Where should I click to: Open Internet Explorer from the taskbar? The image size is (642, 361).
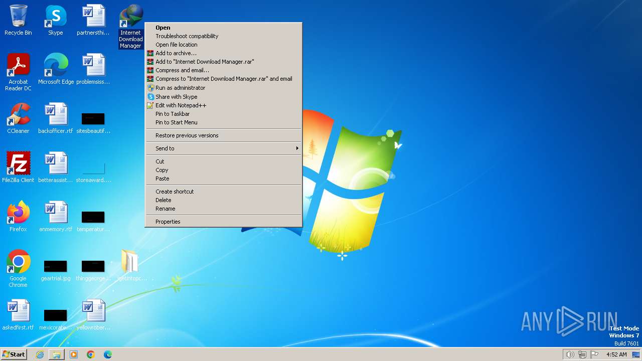coord(40,354)
